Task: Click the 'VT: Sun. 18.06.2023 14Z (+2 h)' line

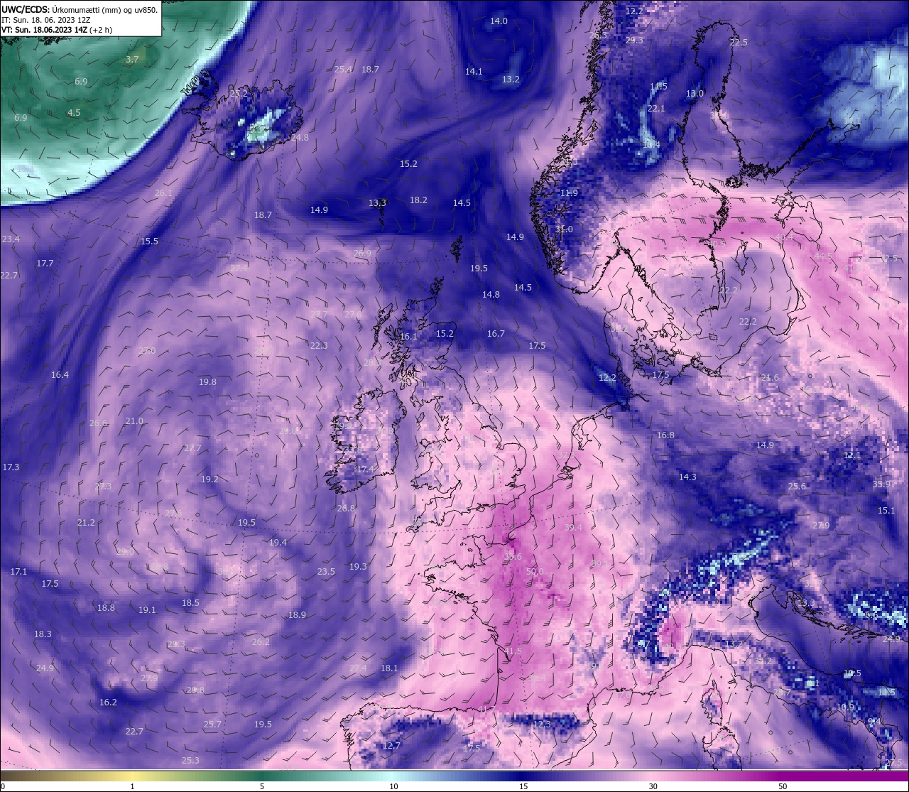Action: click(57, 30)
